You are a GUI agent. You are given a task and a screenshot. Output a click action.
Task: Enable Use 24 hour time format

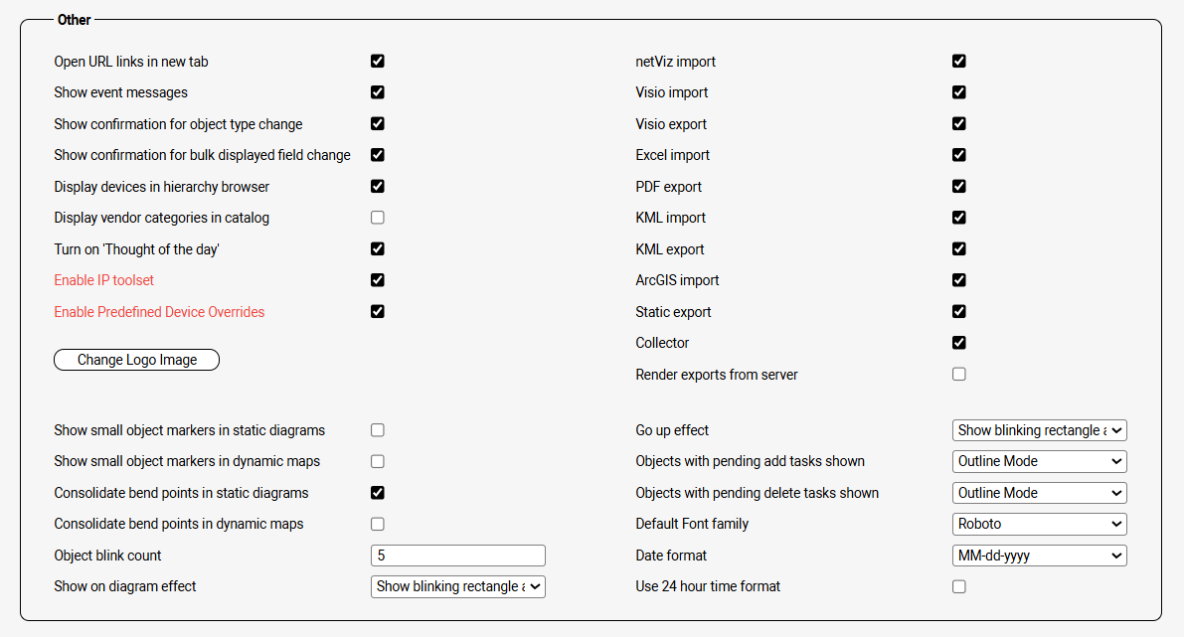[x=959, y=586]
